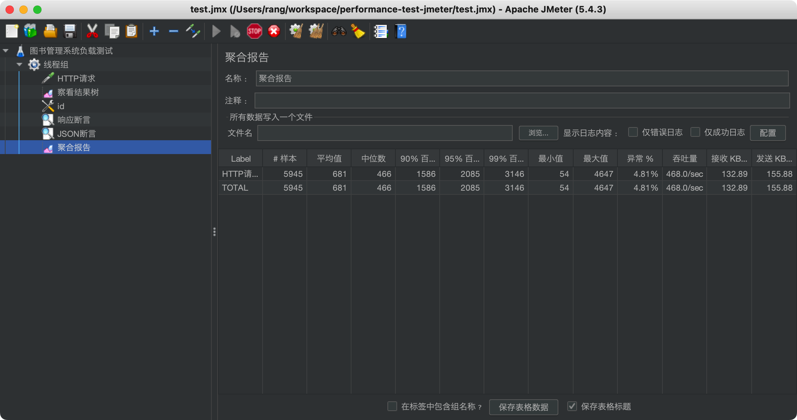Click the Start test run icon
797x420 pixels.
point(216,31)
